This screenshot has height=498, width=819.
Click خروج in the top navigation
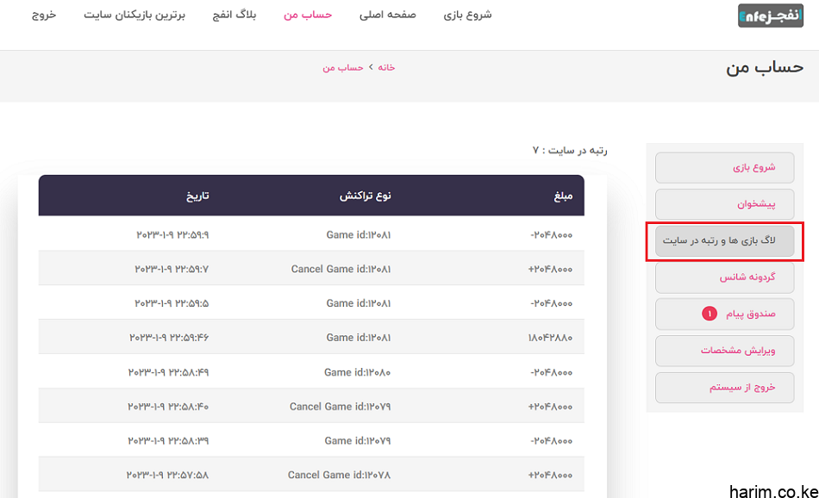[44, 15]
